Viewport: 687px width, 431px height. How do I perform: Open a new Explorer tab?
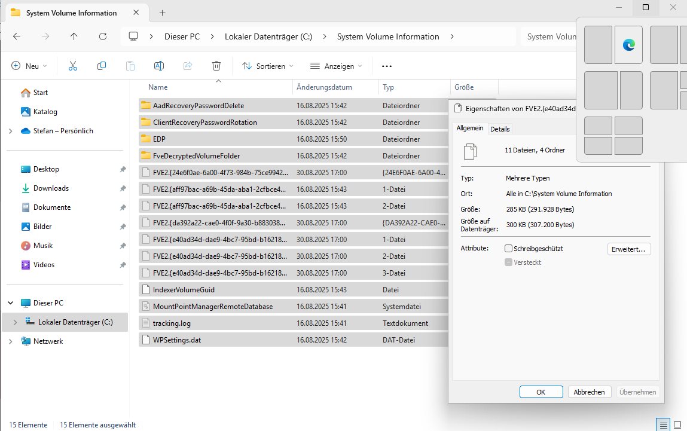tap(162, 13)
